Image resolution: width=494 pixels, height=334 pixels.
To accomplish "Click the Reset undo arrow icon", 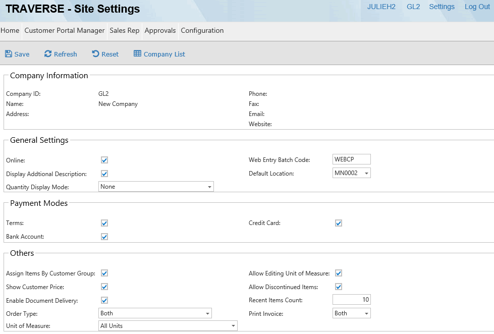I will [95, 54].
